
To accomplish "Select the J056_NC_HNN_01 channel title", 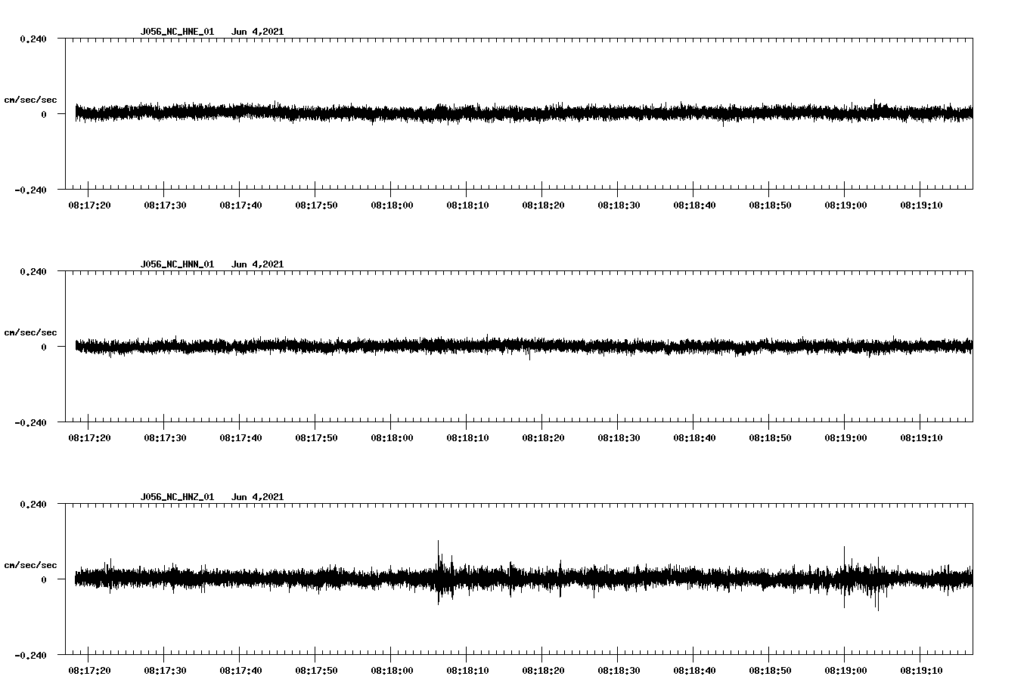I will point(177,264).
